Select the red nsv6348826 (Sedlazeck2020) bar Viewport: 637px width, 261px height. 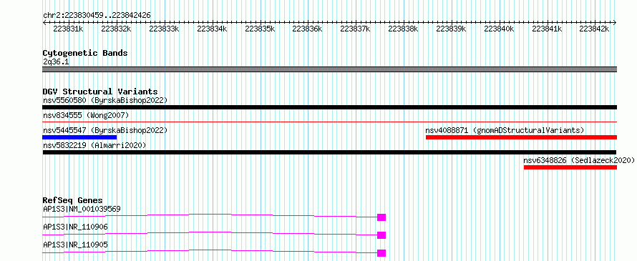pos(570,167)
